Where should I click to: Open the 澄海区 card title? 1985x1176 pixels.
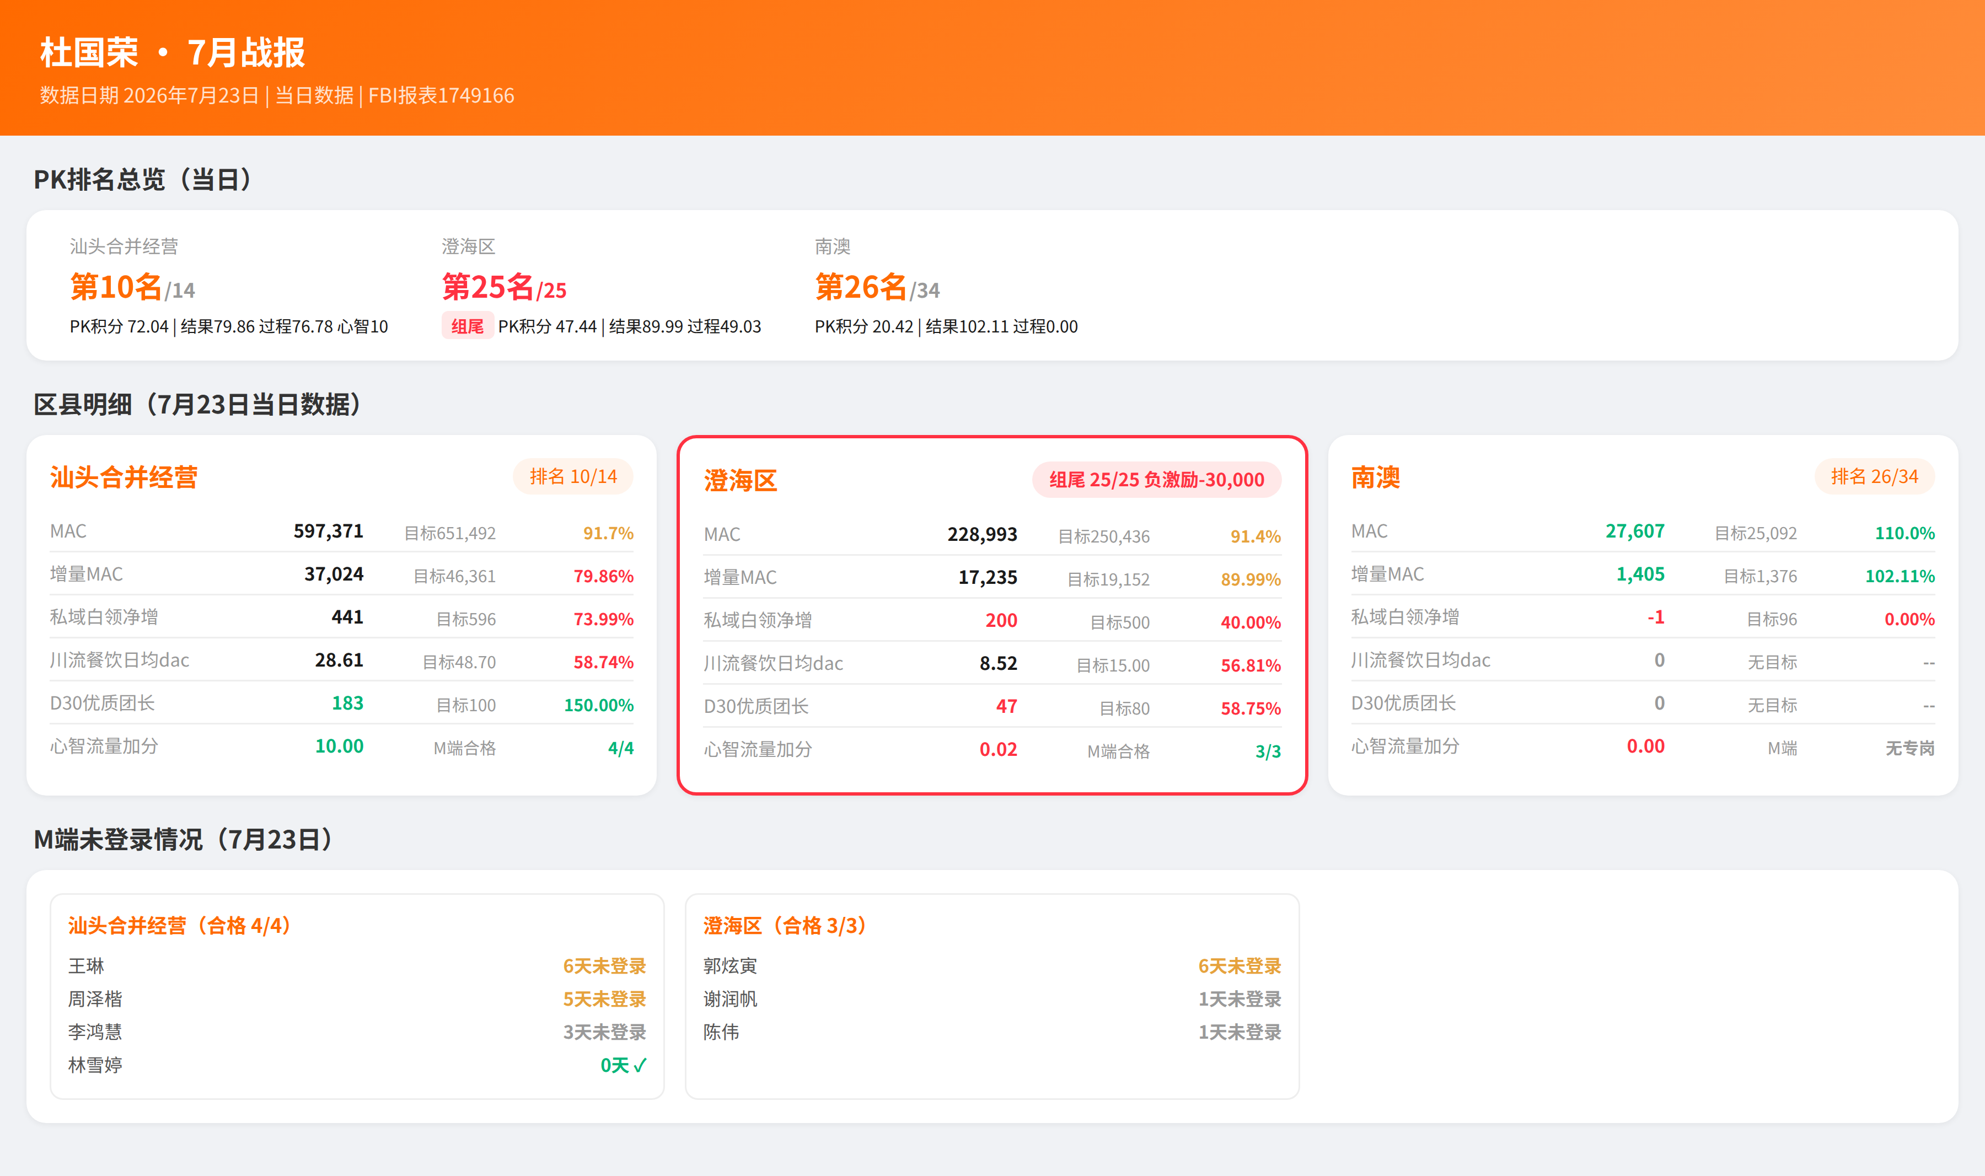pos(740,480)
